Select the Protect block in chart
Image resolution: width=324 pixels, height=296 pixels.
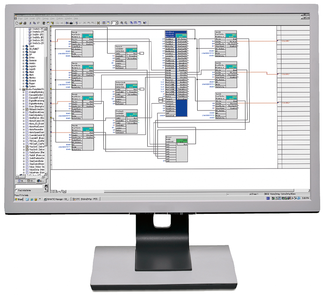(x=126, y=122)
